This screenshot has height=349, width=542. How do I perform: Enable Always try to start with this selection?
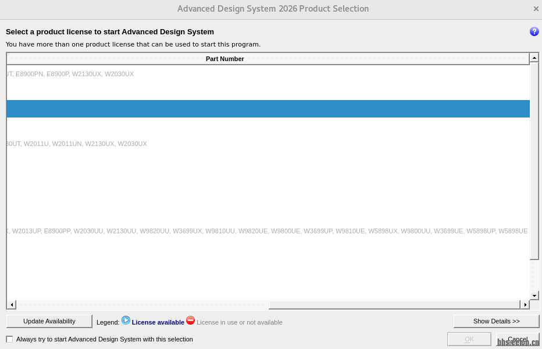point(9,339)
